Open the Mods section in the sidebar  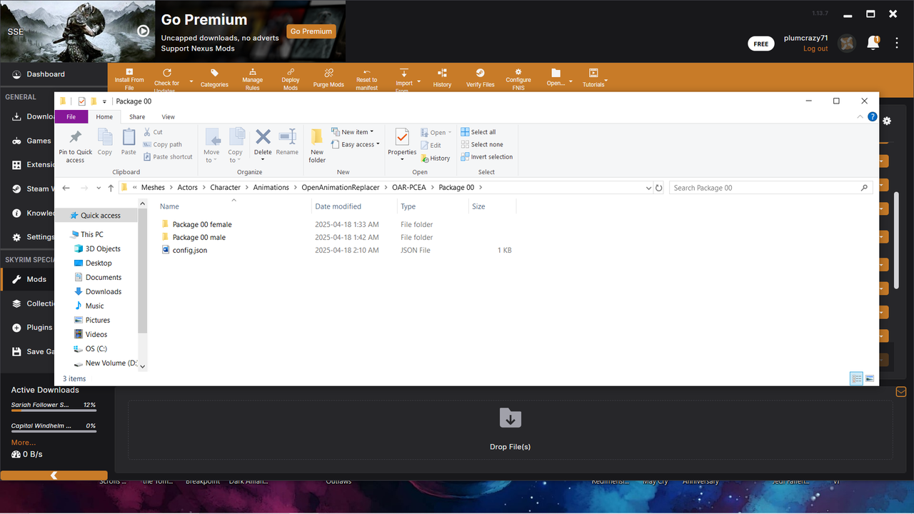[37, 278]
